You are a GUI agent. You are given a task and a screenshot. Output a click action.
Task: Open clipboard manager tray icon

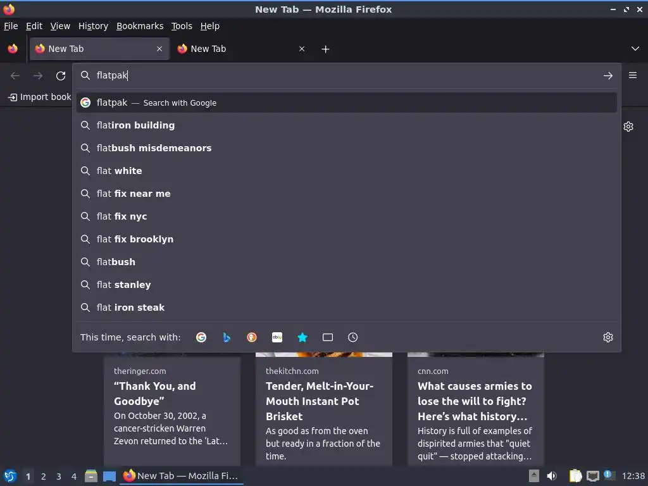click(575, 476)
